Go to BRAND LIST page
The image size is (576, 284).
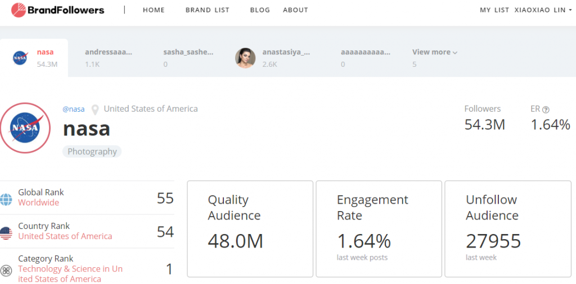tap(207, 10)
